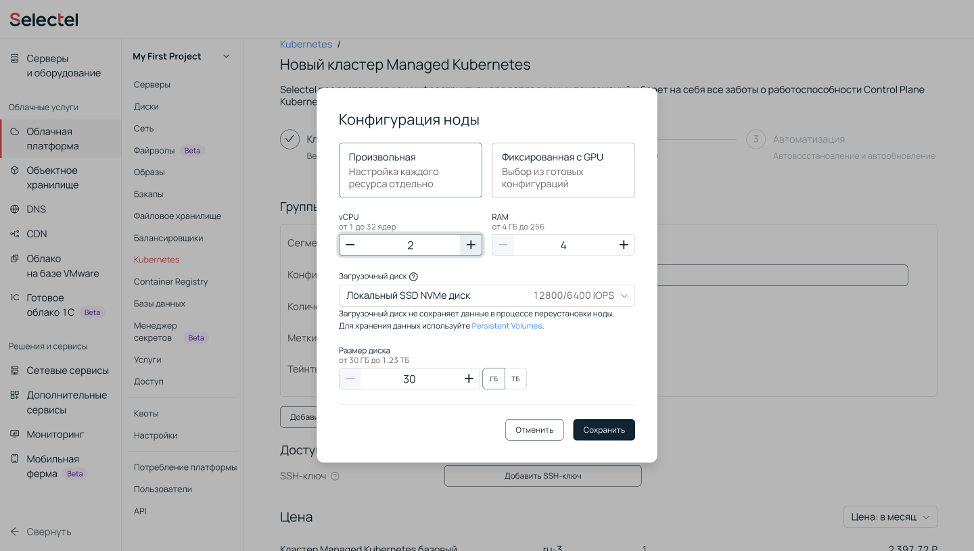Screen dimensions: 974x551
Task: Increase RAM with plus button
Action: (x=624, y=245)
